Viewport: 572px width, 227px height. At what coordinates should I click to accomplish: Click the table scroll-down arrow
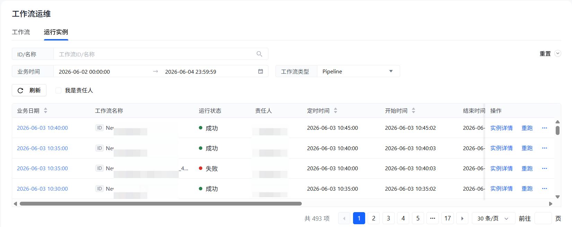click(557, 197)
